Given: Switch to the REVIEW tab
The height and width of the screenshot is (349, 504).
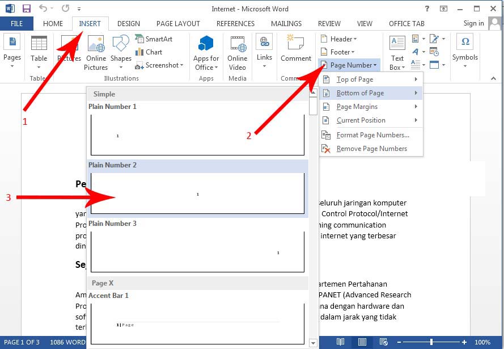Looking at the screenshot, I should point(329,23).
